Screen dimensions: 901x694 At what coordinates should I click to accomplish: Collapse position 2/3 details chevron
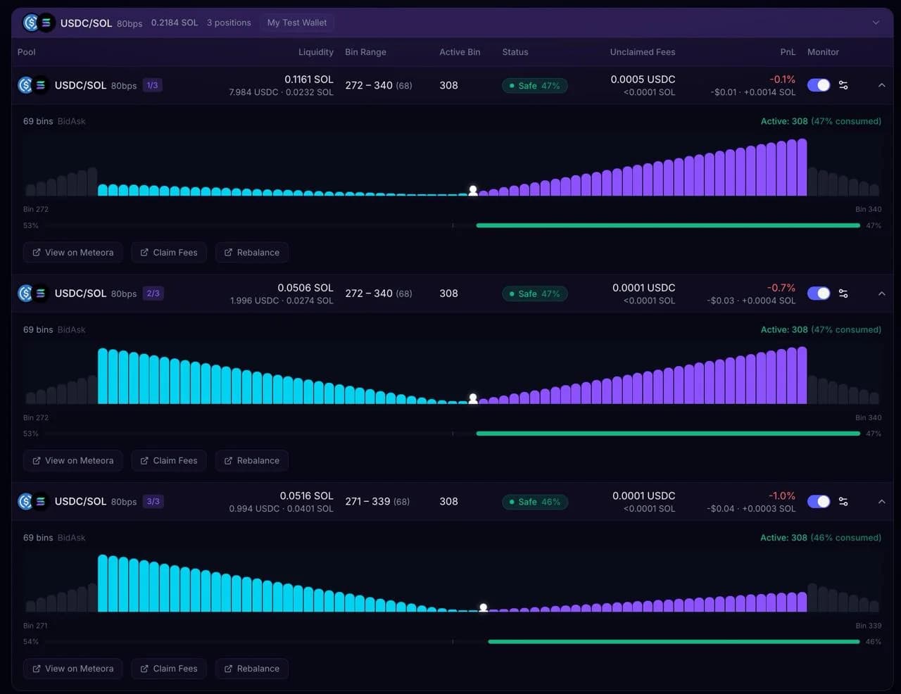(x=881, y=294)
